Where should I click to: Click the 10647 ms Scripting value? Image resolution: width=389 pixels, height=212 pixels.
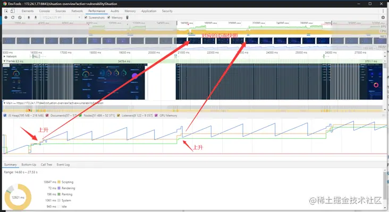tap(50, 182)
